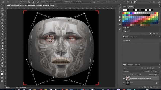Switch to the Контуры tab
161x90 pixels.
point(137,64)
